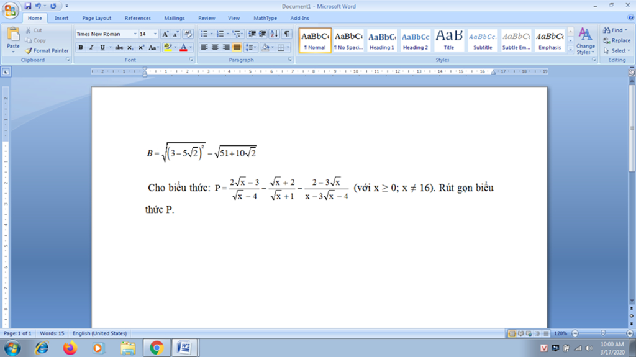
Task: Click the tab selector on ruler
Action: [6, 72]
